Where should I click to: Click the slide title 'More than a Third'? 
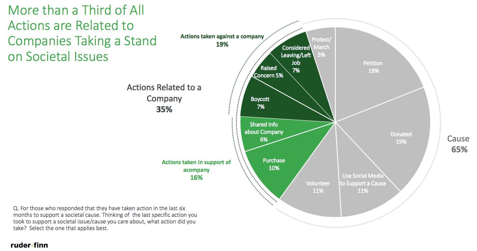[x=82, y=33]
